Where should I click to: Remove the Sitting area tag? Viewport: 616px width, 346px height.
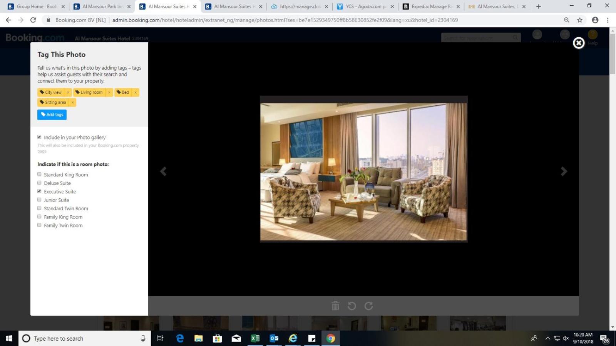point(72,102)
